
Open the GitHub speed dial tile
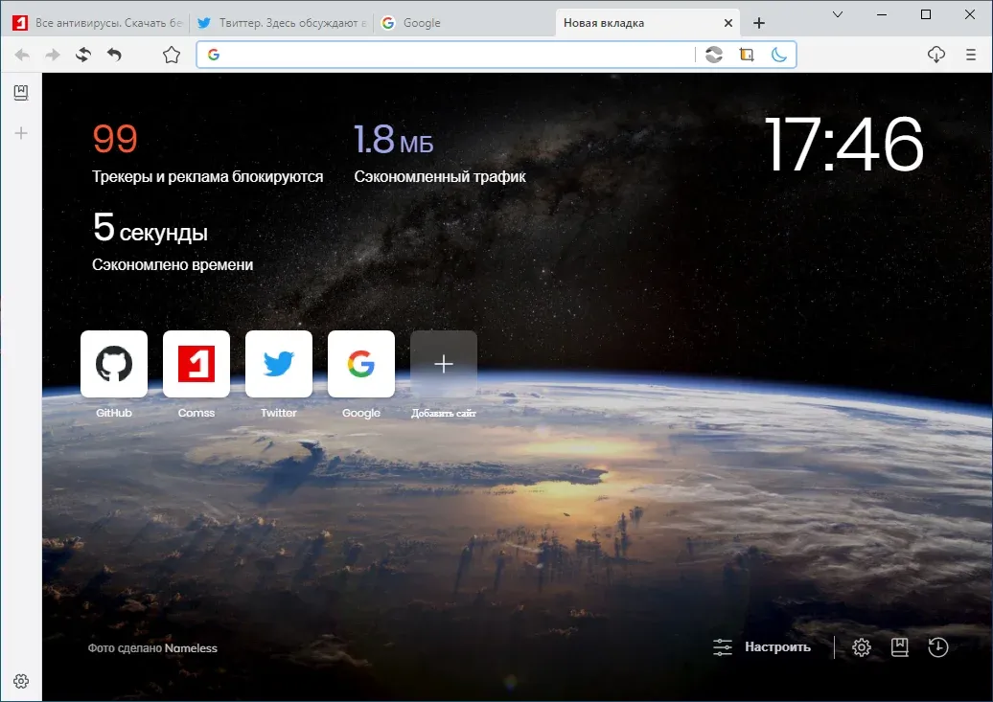pos(114,364)
